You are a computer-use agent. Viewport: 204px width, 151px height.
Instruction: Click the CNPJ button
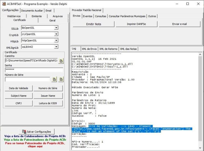[18, 103]
